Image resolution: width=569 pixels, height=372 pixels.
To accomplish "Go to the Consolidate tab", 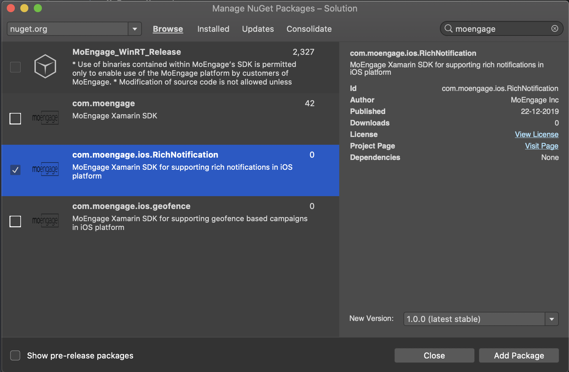I will pos(309,29).
